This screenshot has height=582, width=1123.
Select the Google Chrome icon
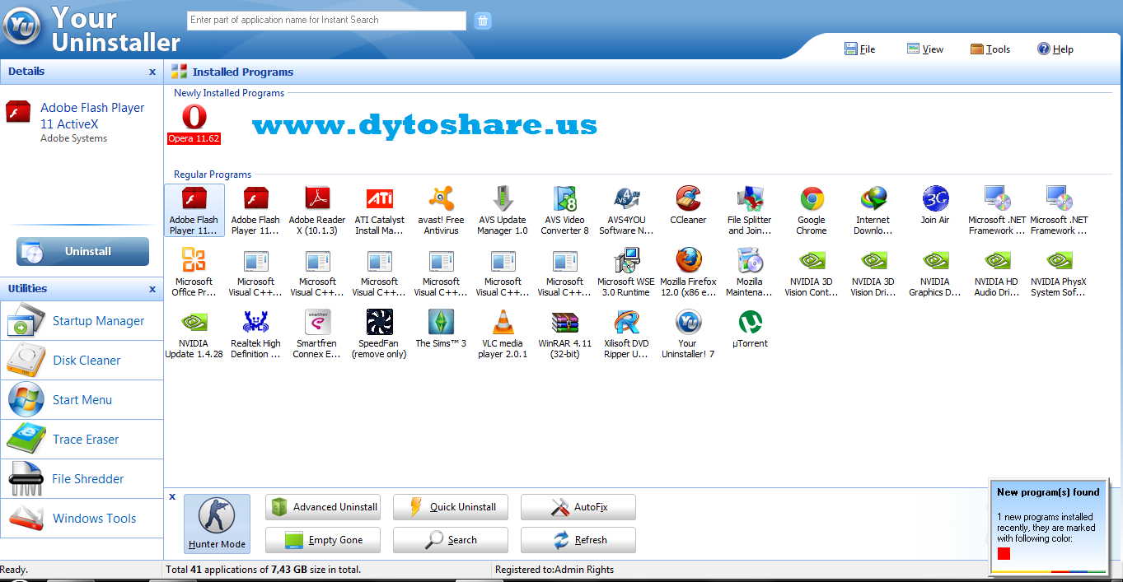click(x=812, y=210)
